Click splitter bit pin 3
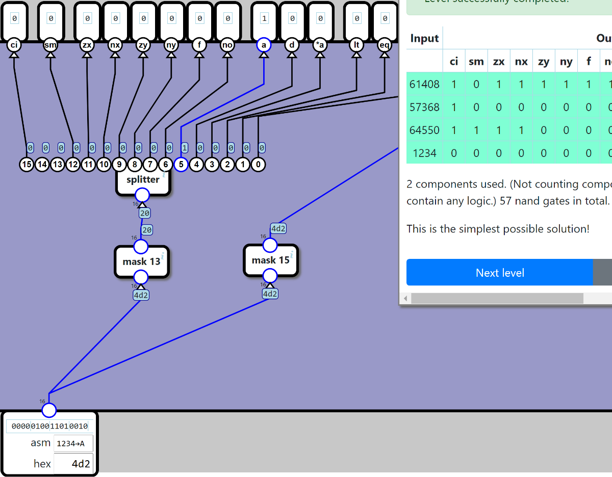 tap(212, 165)
